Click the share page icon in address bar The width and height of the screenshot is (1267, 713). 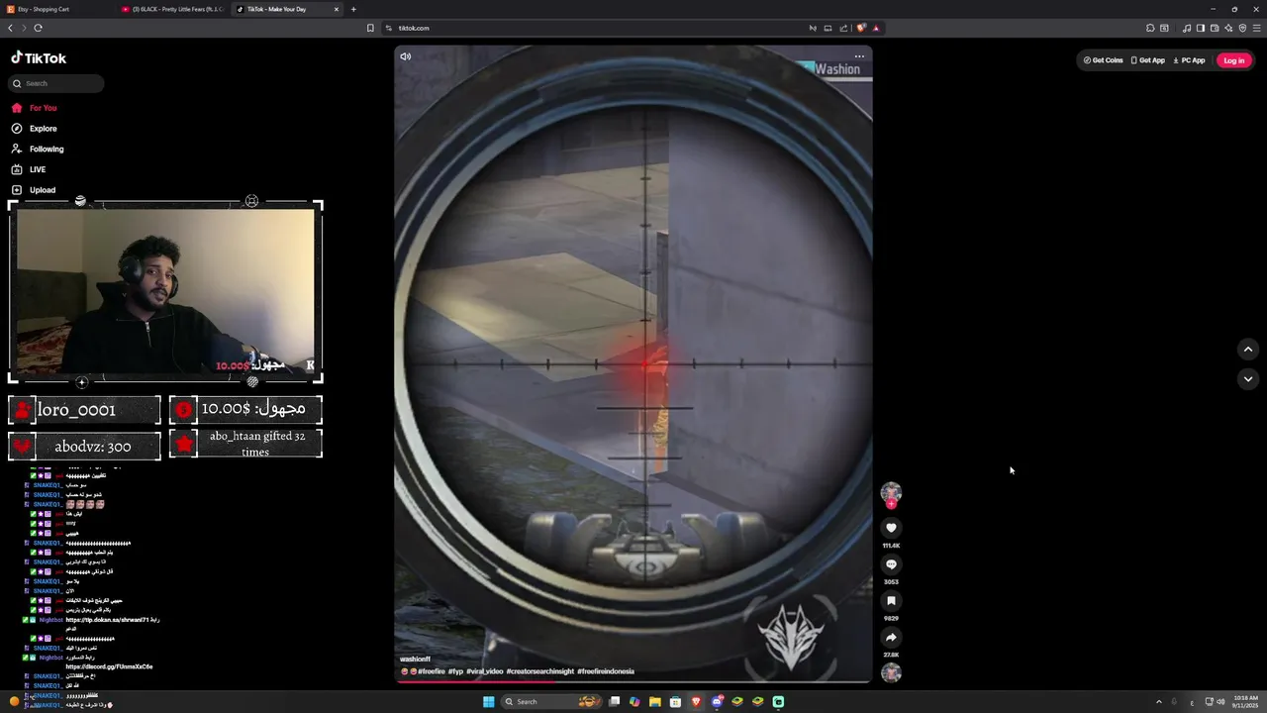click(843, 28)
